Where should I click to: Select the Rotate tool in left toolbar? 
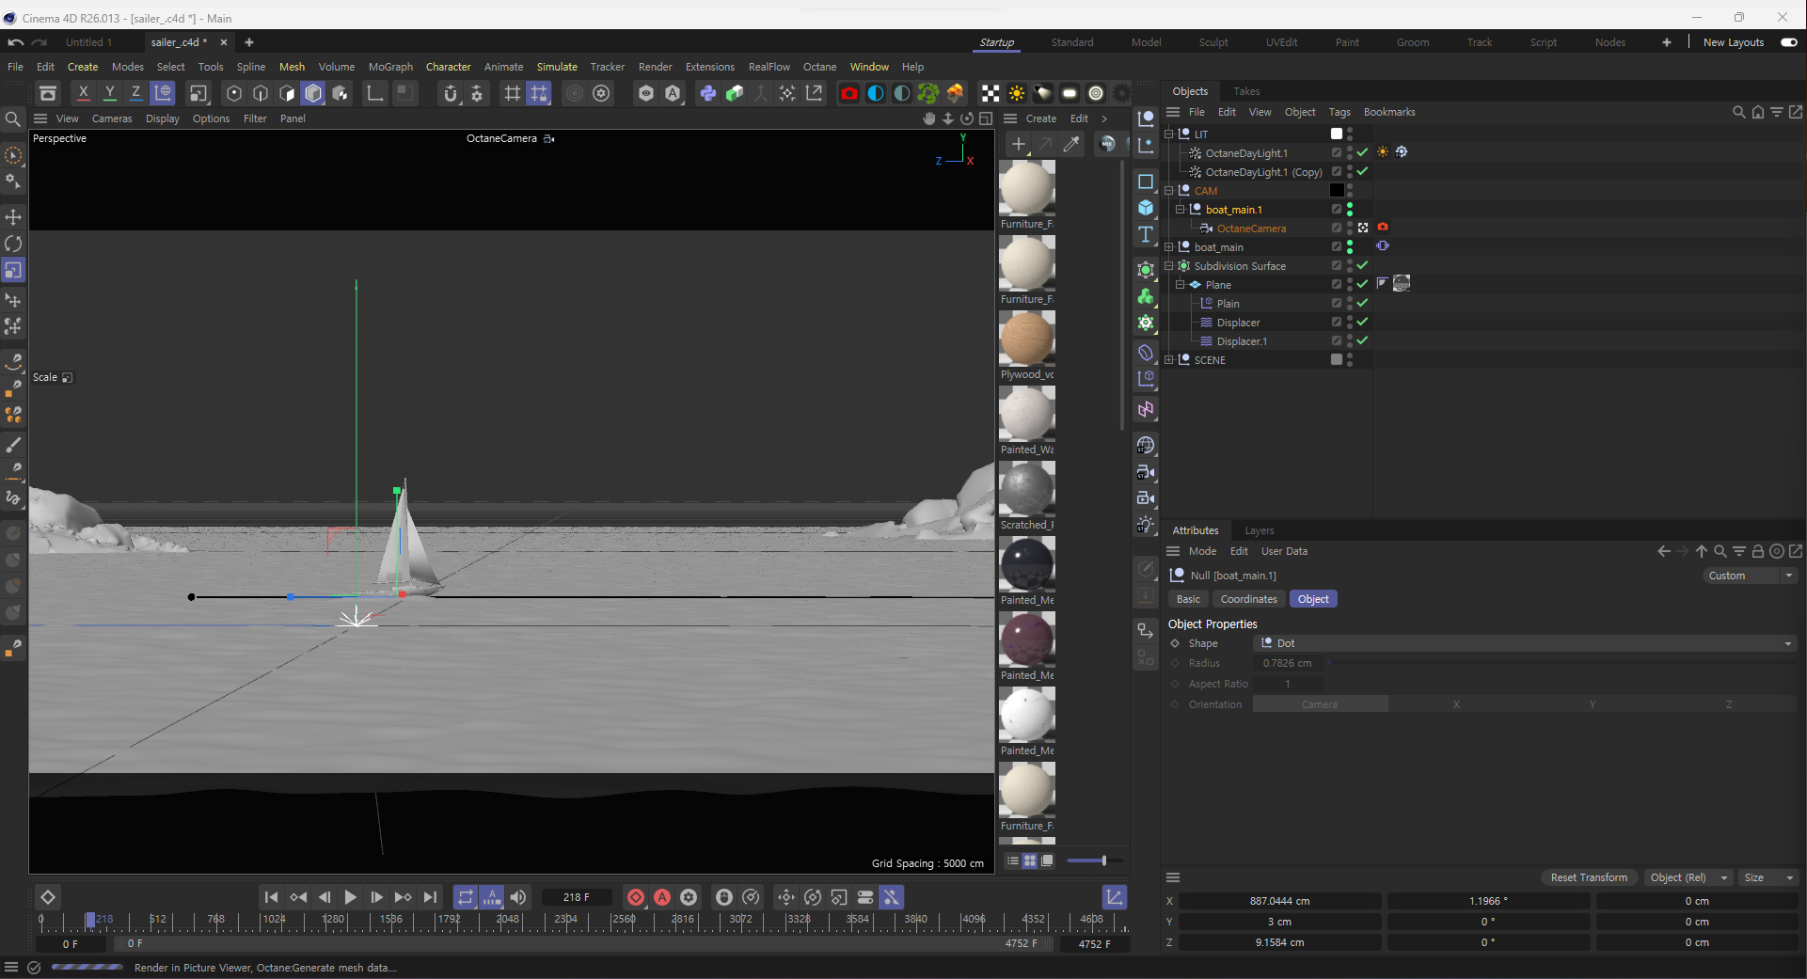13,244
